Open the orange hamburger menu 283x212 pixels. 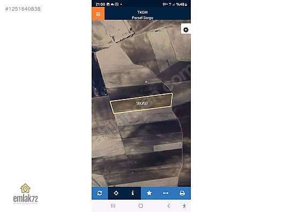[x=98, y=14]
